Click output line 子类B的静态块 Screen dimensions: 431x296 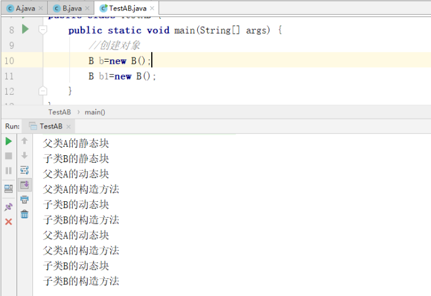click(x=76, y=159)
